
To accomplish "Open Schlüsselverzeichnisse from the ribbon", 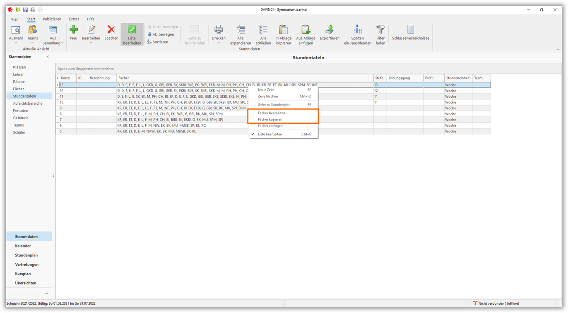I will point(410,30).
